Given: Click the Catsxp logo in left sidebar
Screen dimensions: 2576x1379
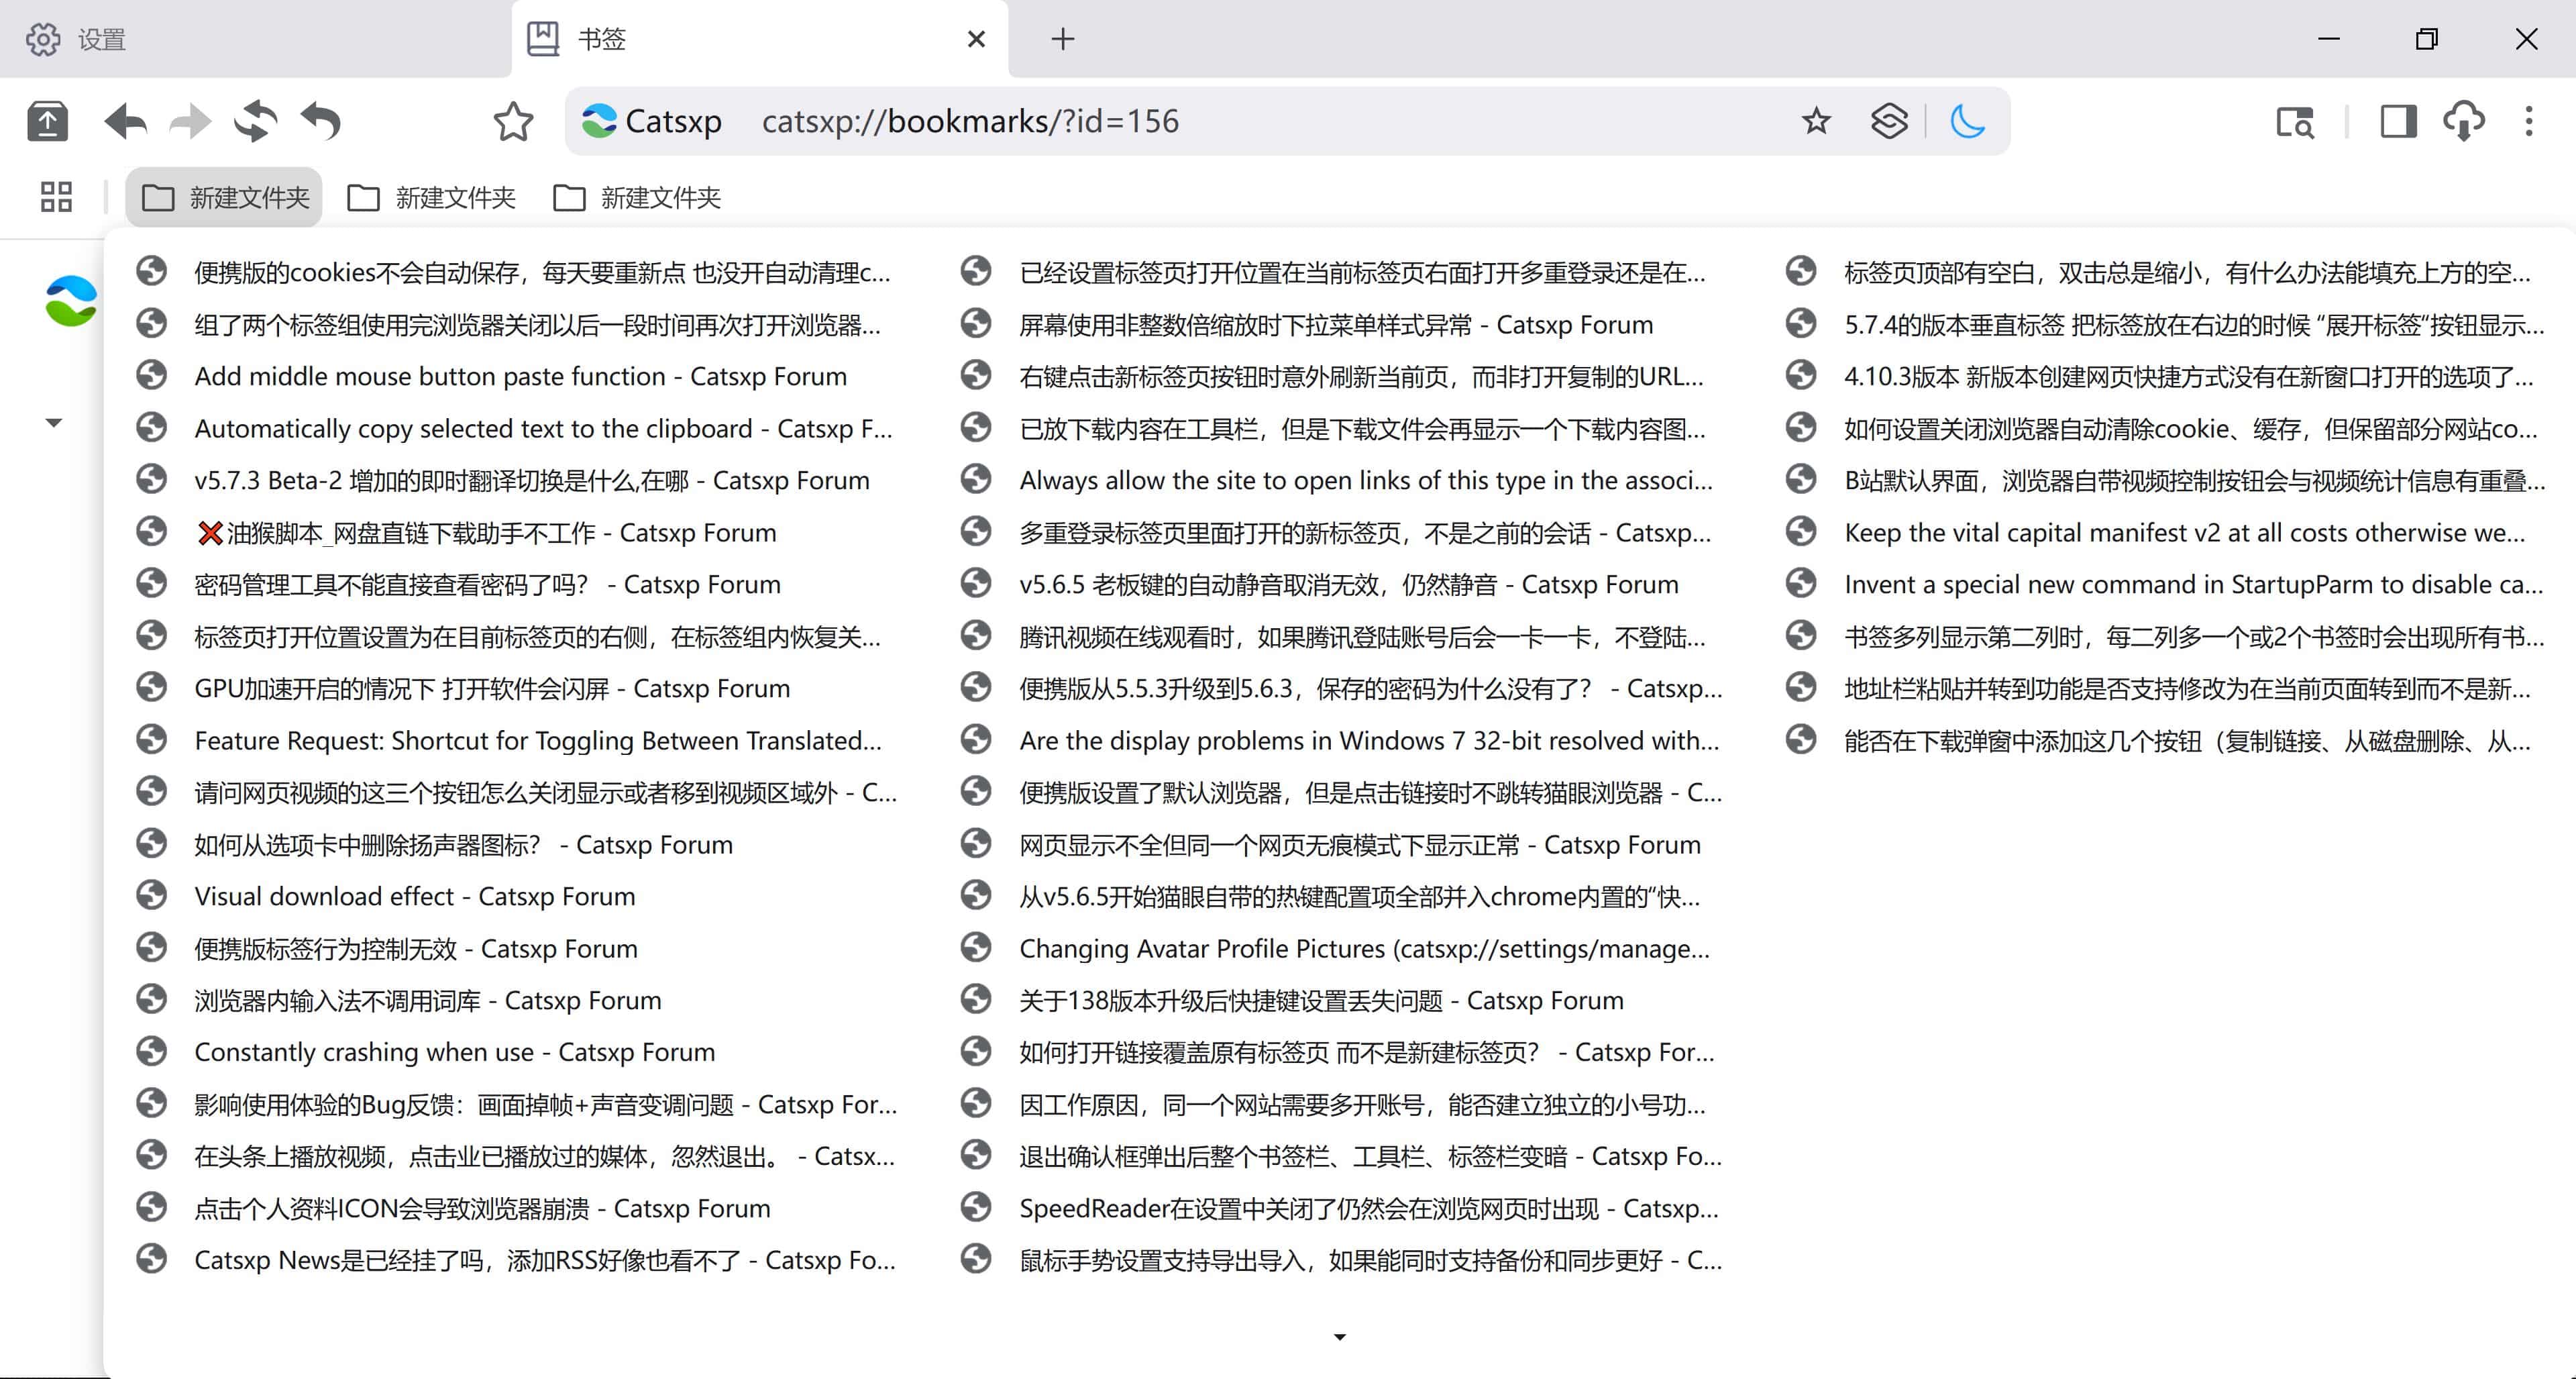Looking at the screenshot, I should [71, 301].
